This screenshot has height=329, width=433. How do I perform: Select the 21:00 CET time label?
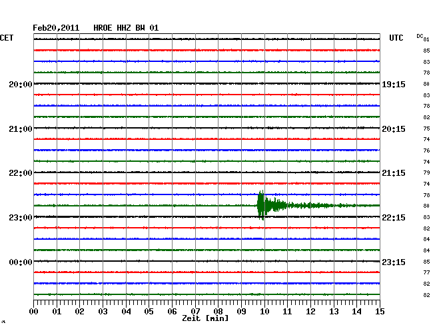[x=21, y=129]
